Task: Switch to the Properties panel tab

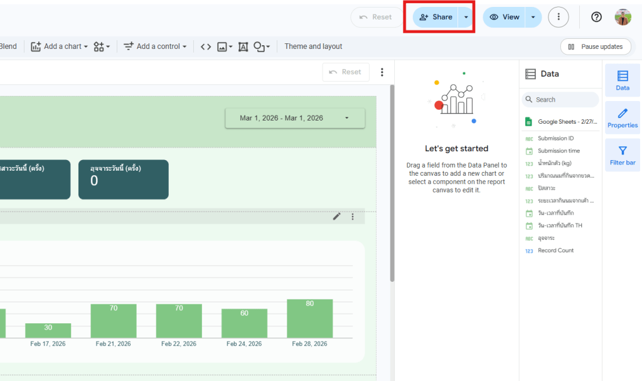Action: click(622, 117)
